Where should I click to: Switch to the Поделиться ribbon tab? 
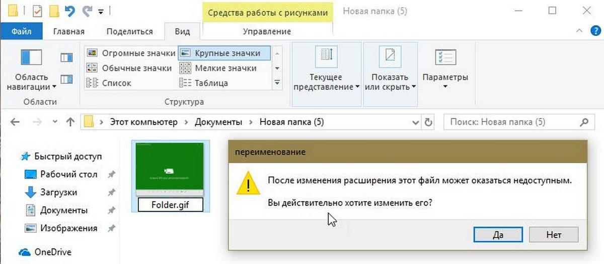click(x=129, y=31)
